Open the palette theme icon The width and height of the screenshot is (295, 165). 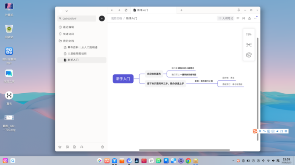(x=249, y=55)
